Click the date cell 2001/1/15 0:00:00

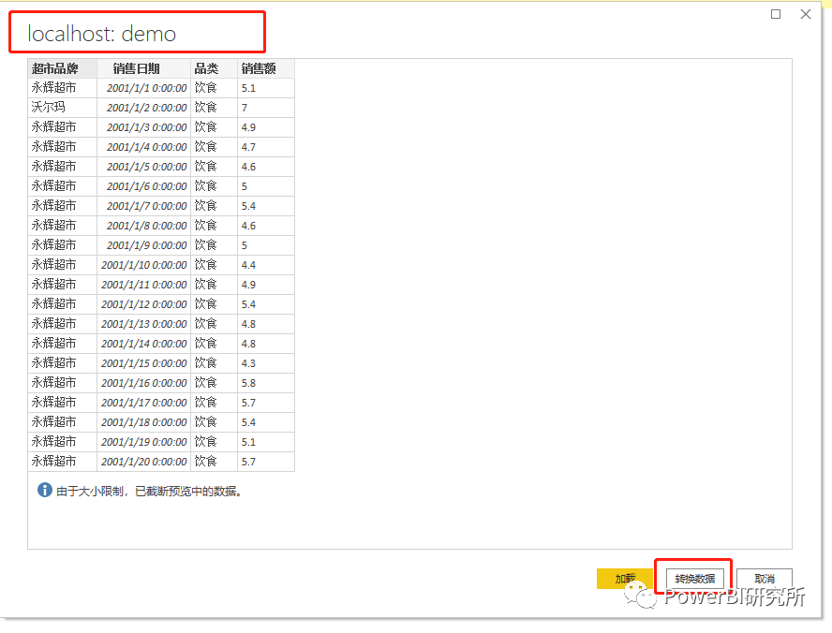[x=143, y=362]
